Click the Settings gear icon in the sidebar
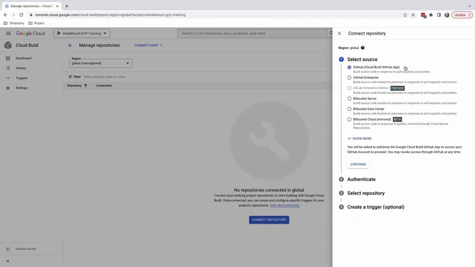Screen dimensions: 475x267 [8, 88]
